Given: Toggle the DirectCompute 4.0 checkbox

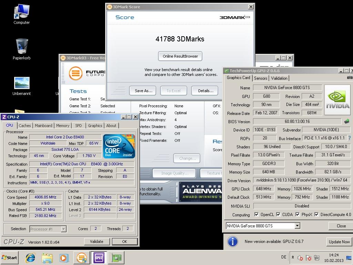Looking at the screenshot, I should [x=316, y=214].
